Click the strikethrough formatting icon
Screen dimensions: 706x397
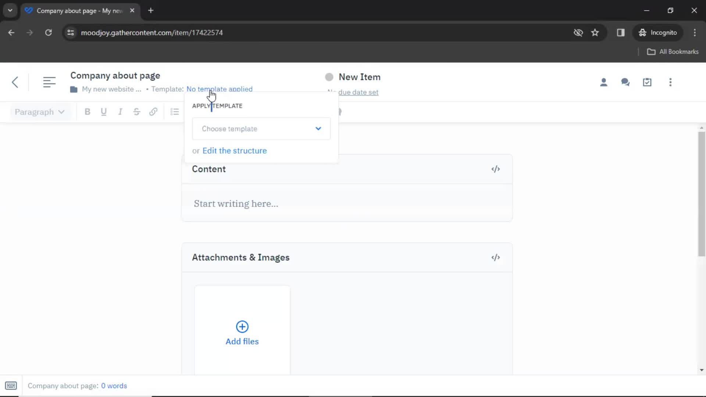coord(136,112)
